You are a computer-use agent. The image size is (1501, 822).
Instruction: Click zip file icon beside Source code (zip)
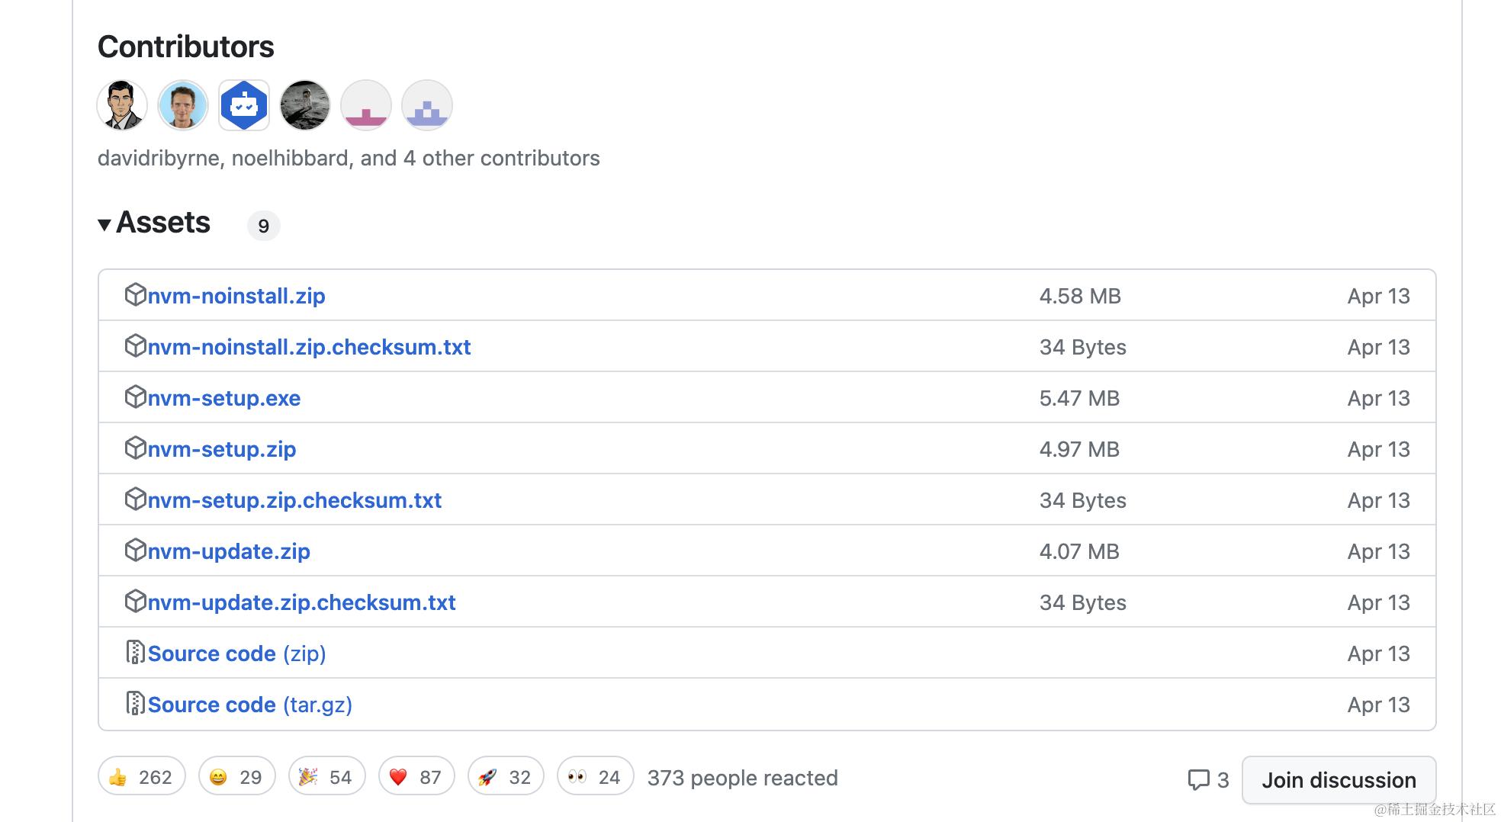[x=135, y=652]
